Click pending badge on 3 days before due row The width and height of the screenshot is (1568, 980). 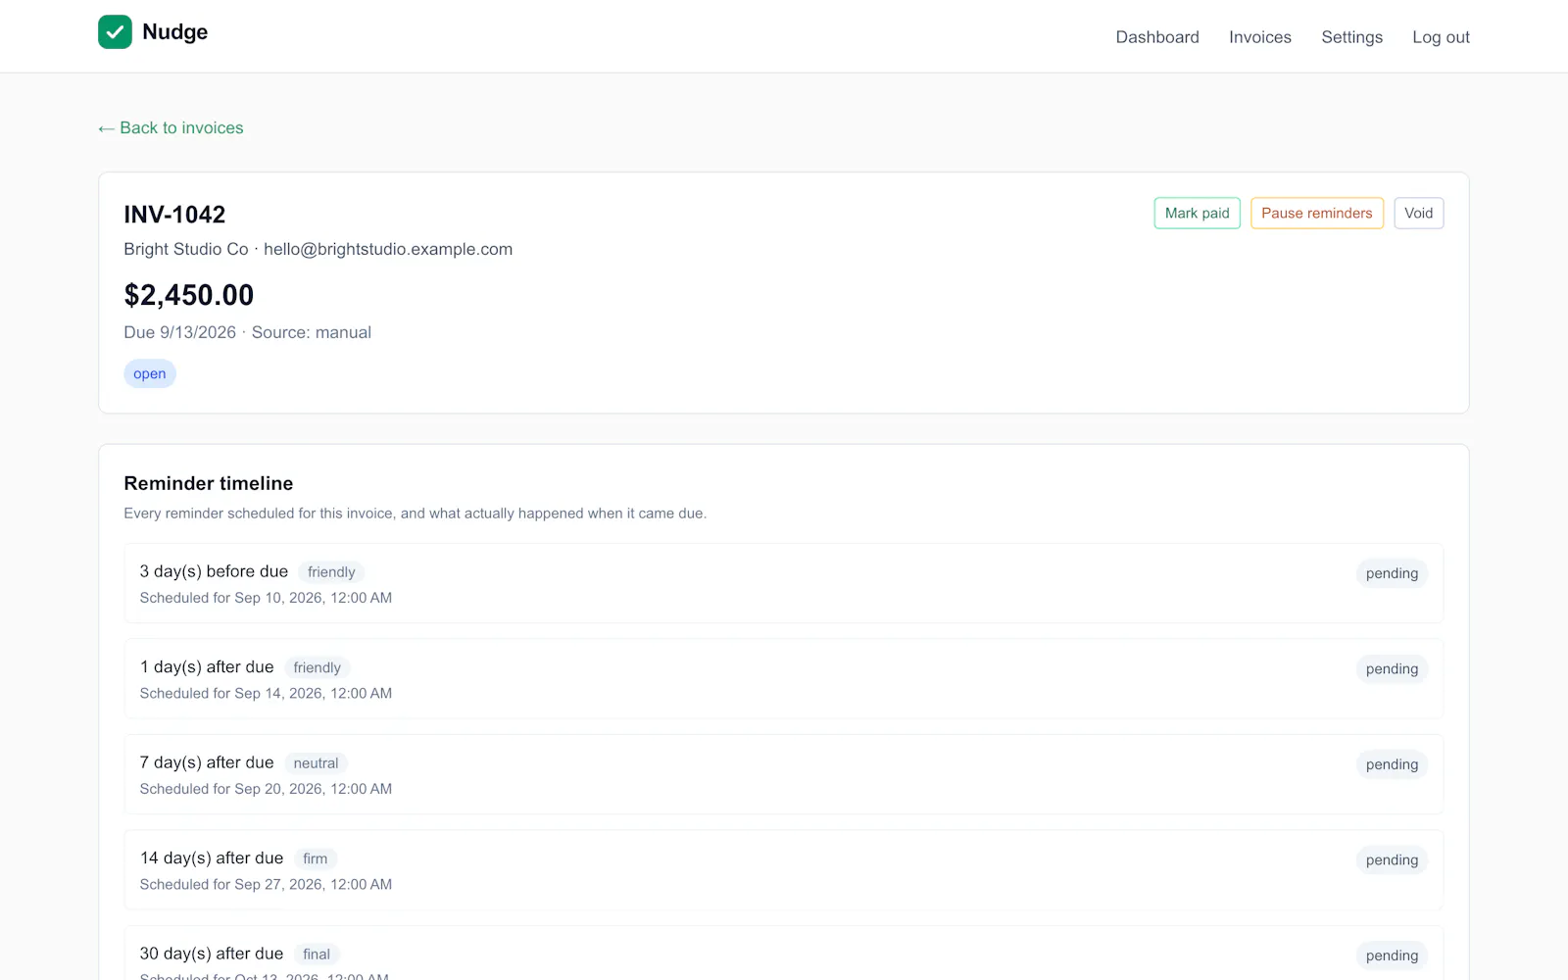pos(1392,573)
